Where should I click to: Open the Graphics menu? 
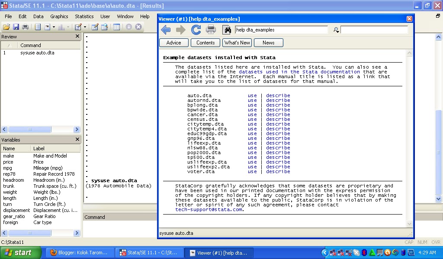(59, 16)
